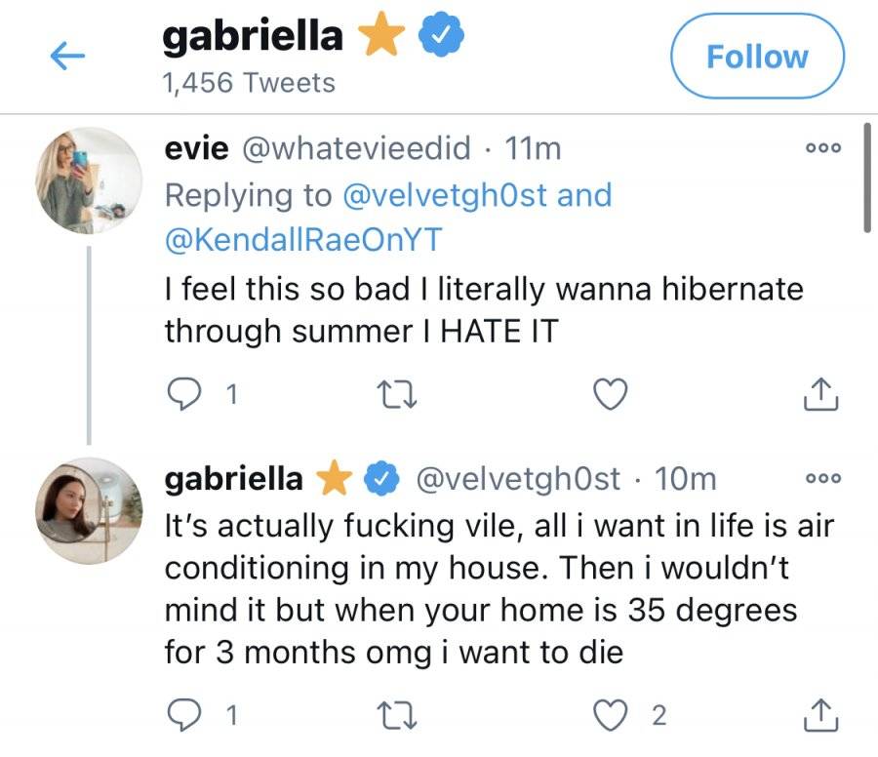
Task: Open @velvetgh0st handle on gabriella's tweet
Action: click(518, 479)
